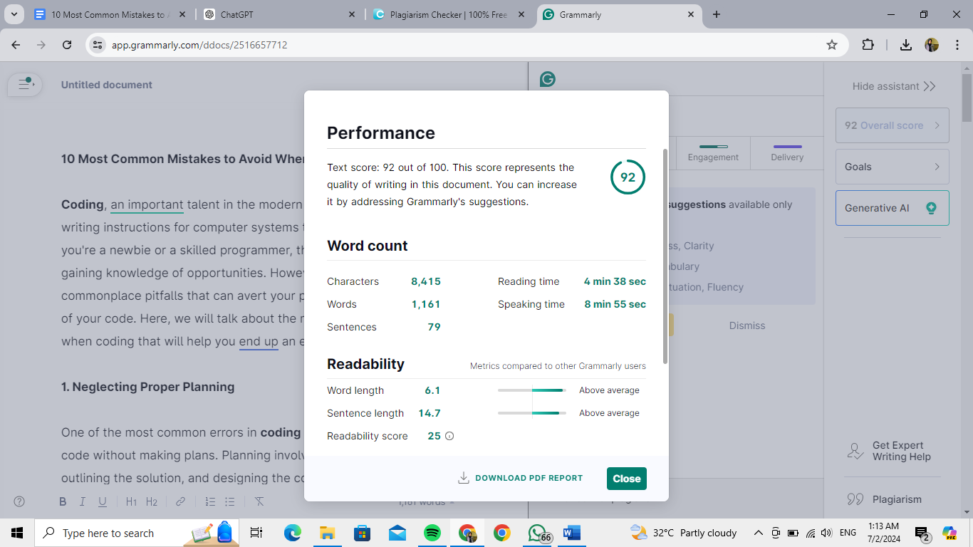Collapse the assistant with Hide assistant
The width and height of the screenshot is (973, 547).
[894, 86]
